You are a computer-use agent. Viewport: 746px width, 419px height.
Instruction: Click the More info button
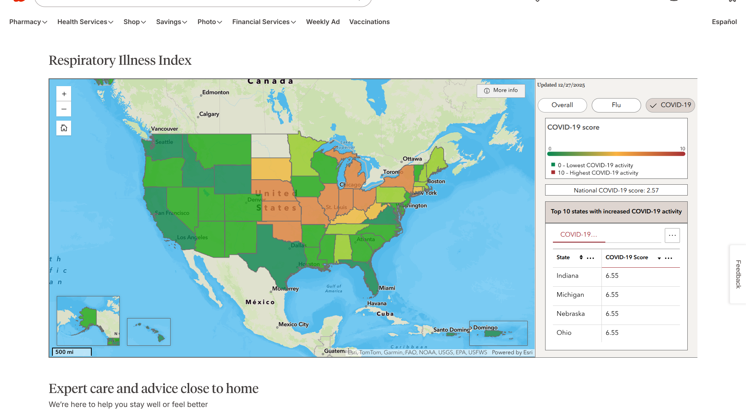pyautogui.click(x=501, y=90)
